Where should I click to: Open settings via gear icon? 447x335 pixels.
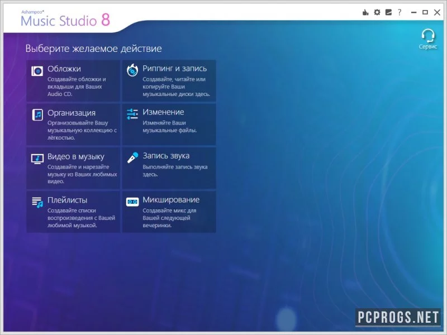(x=377, y=12)
